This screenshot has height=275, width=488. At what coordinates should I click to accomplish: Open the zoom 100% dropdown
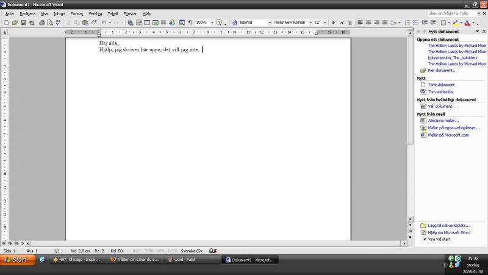[212, 23]
